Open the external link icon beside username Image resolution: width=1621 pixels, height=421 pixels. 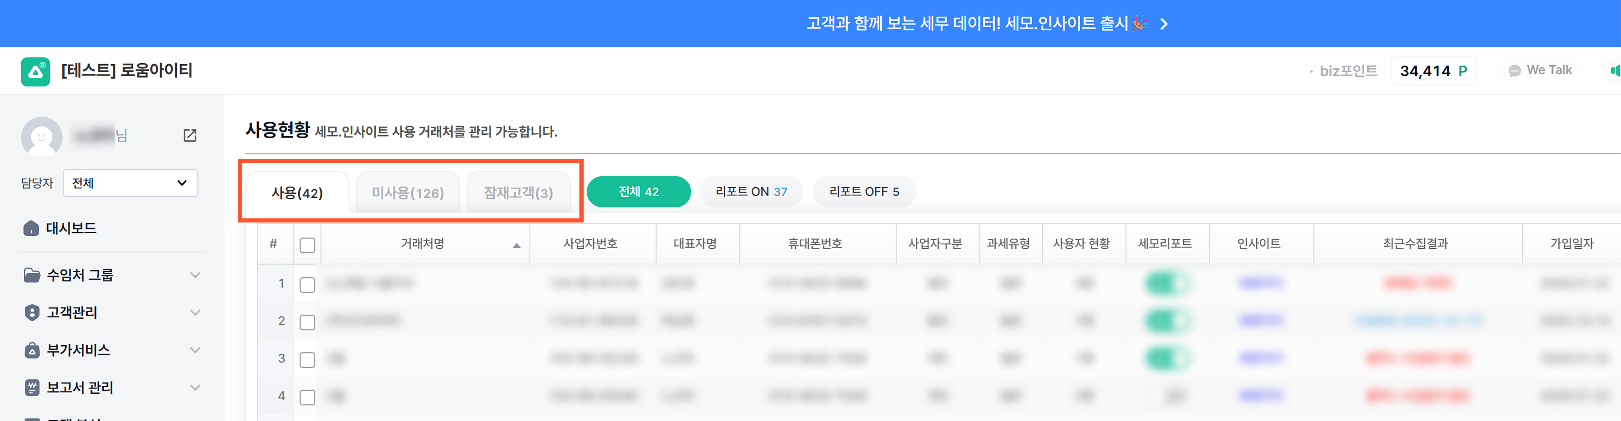(x=190, y=135)
